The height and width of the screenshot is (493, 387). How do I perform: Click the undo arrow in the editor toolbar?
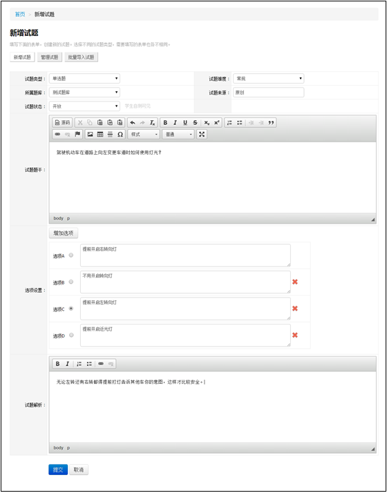click(133, 123)
